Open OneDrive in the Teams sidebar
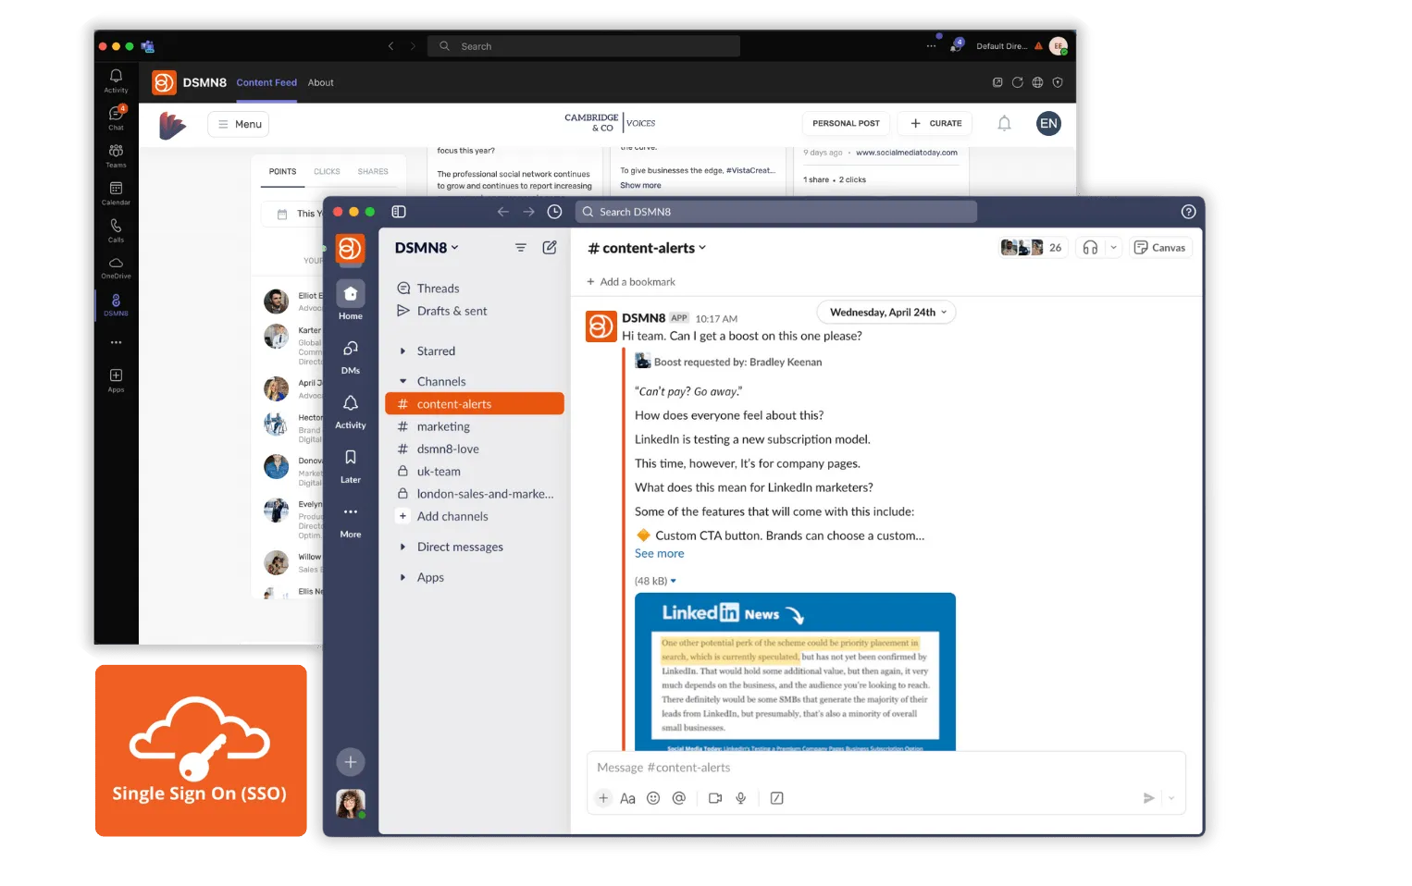The height and width of the screenshot is (886, 1412). (116, 267)
